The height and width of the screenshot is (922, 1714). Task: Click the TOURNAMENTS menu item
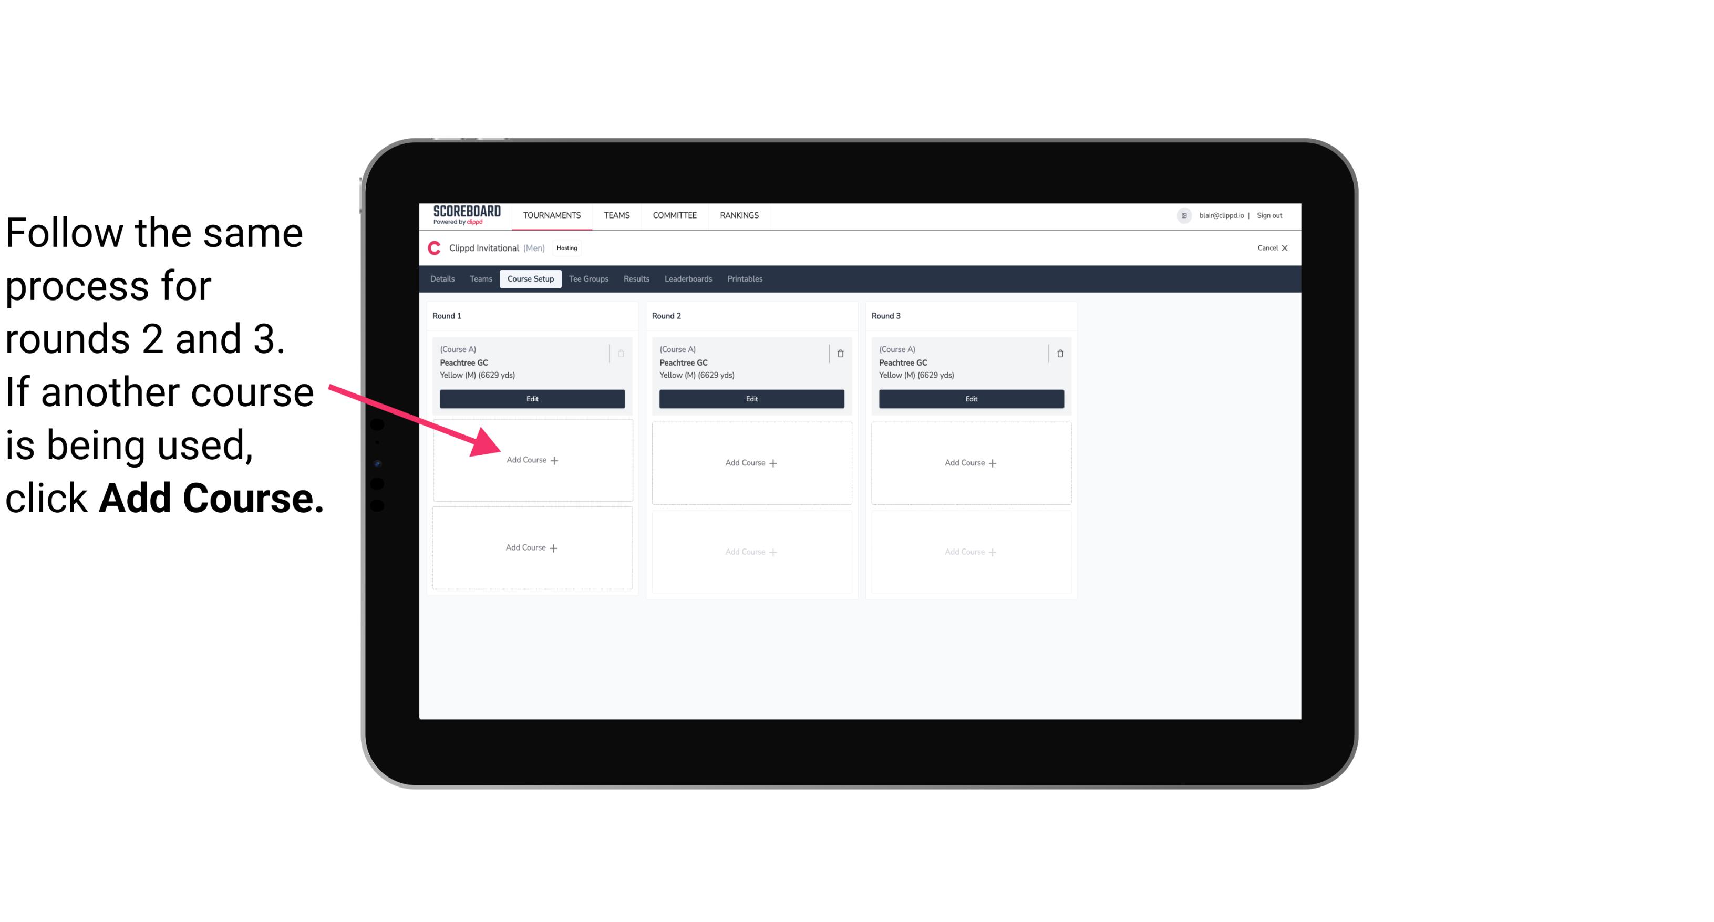(x=554, y=214)
